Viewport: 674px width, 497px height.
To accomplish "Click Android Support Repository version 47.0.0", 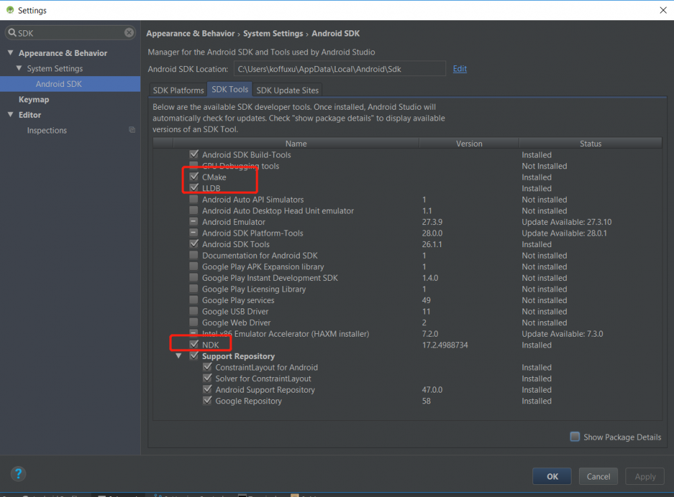I will (432, 390).
